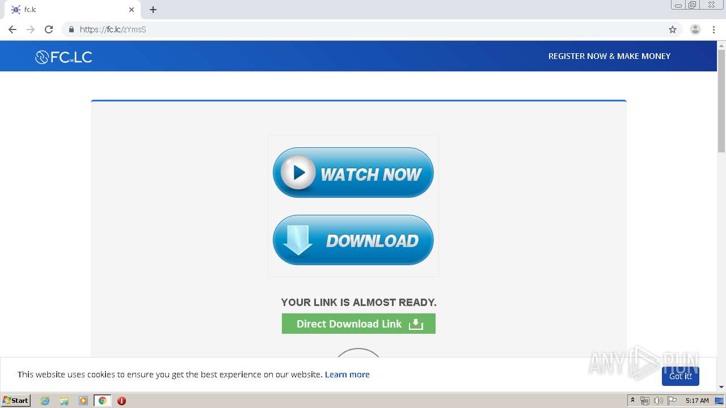Close the fc.lc tab
The image size is (726, 408).
(x=132, y=10)
